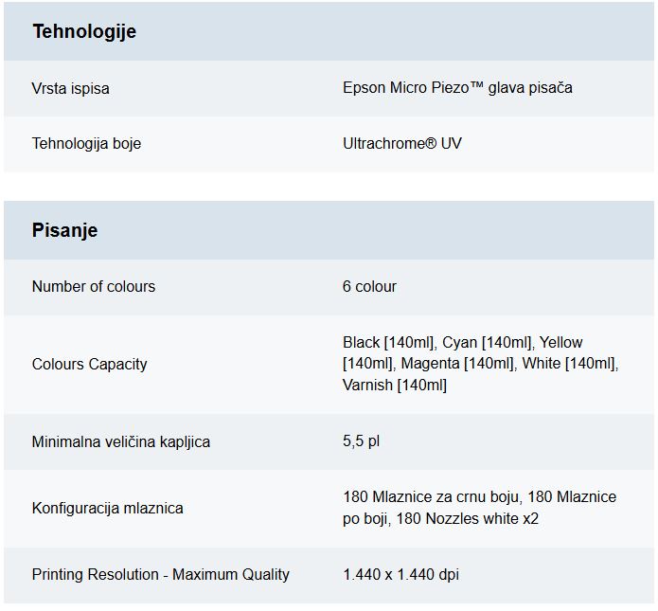Select the Minimalna veličina kapljica label

[121, 441]
